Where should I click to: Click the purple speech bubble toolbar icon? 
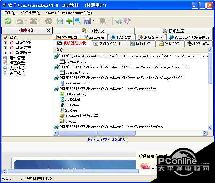128,21
